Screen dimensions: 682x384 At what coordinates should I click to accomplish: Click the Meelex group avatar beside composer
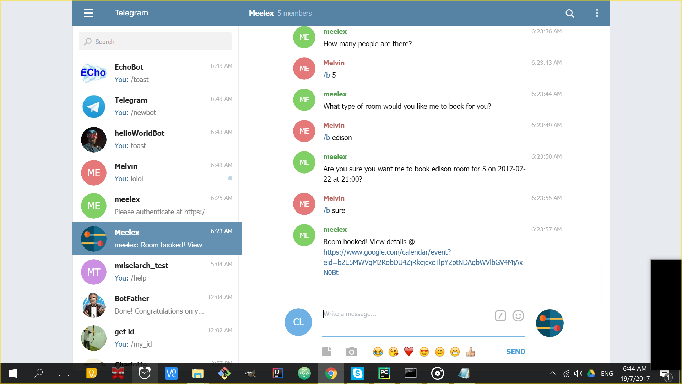pyautogui.click(x=550, y=323)
